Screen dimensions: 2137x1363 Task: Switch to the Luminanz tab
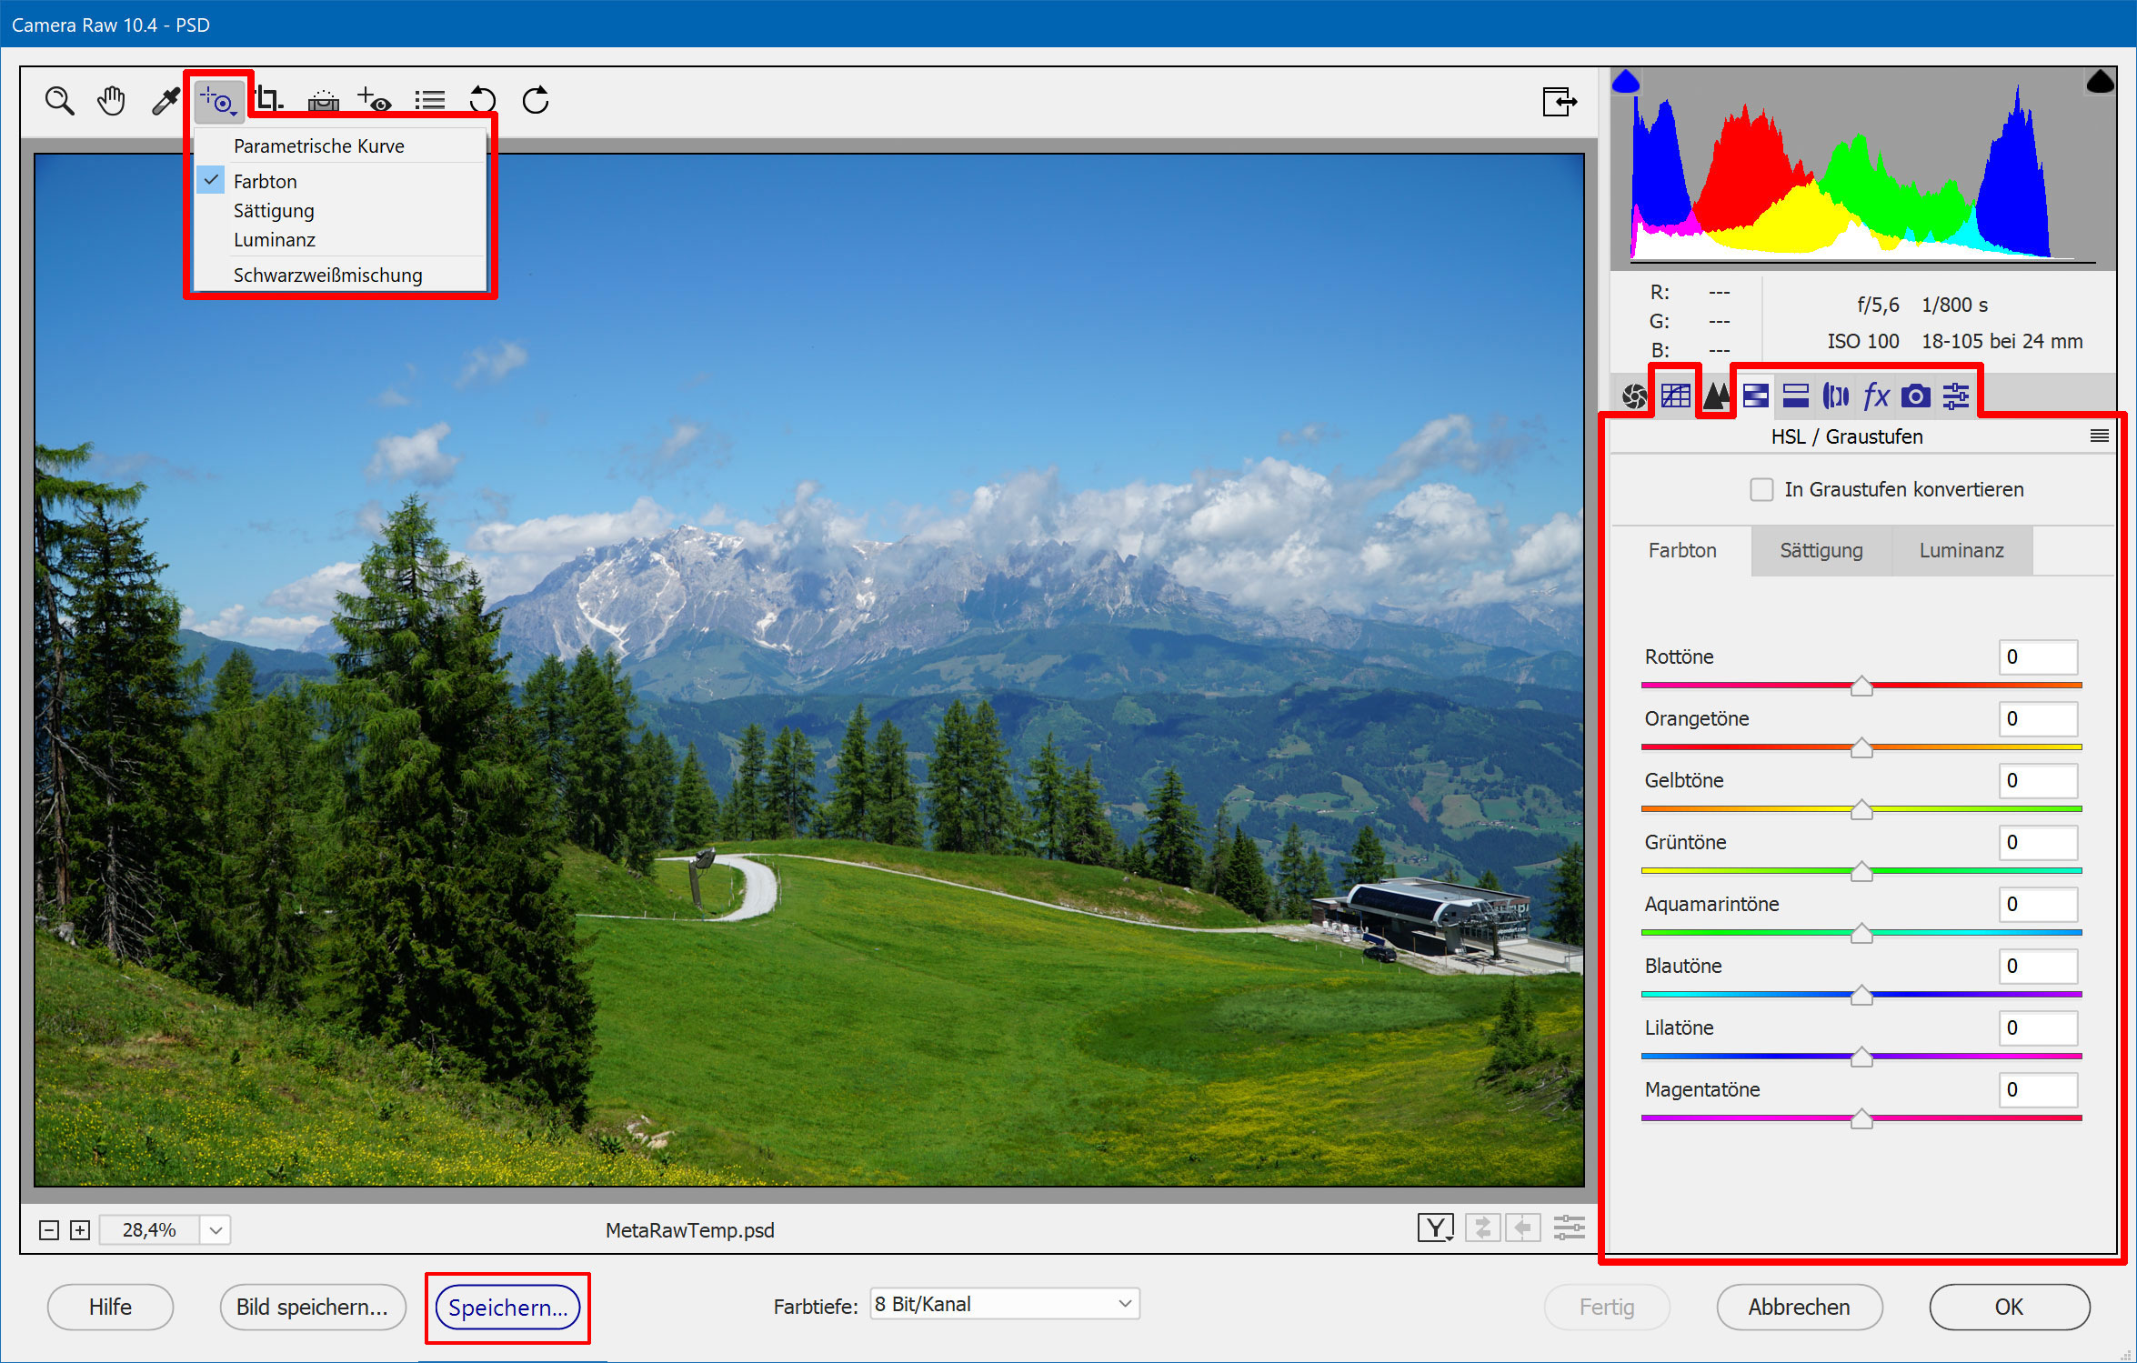[x=1961, y=551]
